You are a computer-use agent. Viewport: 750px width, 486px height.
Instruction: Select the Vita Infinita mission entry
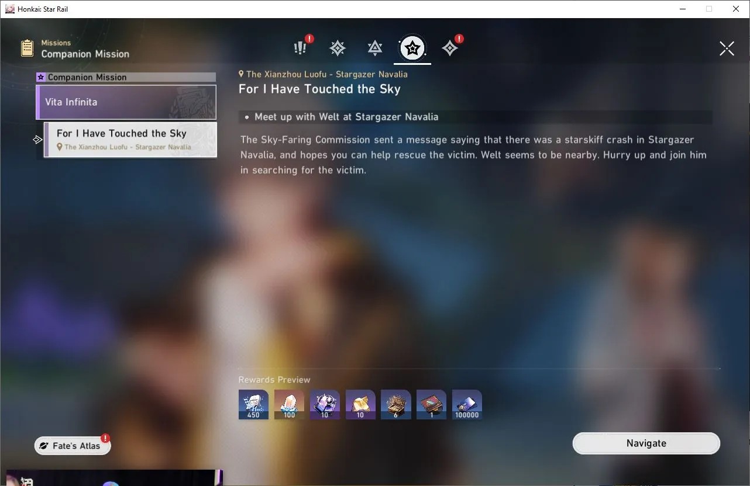point(126,102)
